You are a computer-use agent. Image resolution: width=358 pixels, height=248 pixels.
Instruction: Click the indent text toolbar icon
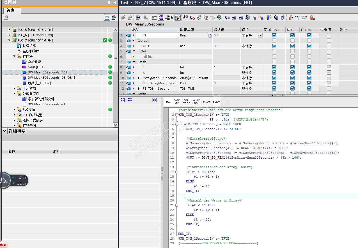tap(234, 18)
